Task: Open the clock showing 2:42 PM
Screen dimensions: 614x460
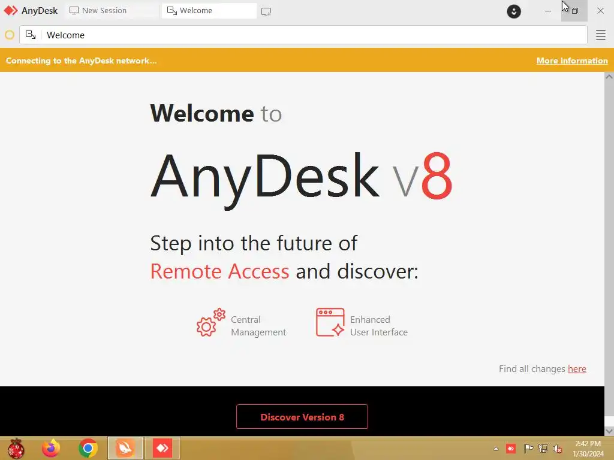Action: pos(588,449)
